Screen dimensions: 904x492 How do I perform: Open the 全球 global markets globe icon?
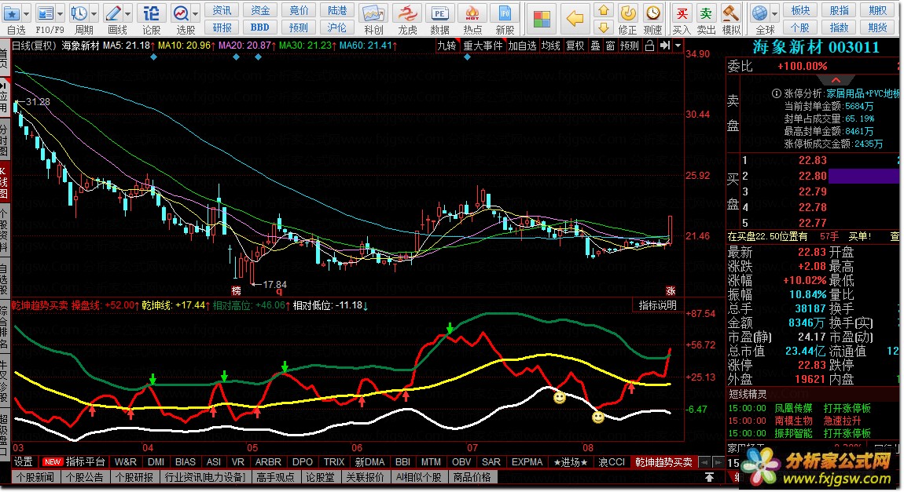[760, 13]
